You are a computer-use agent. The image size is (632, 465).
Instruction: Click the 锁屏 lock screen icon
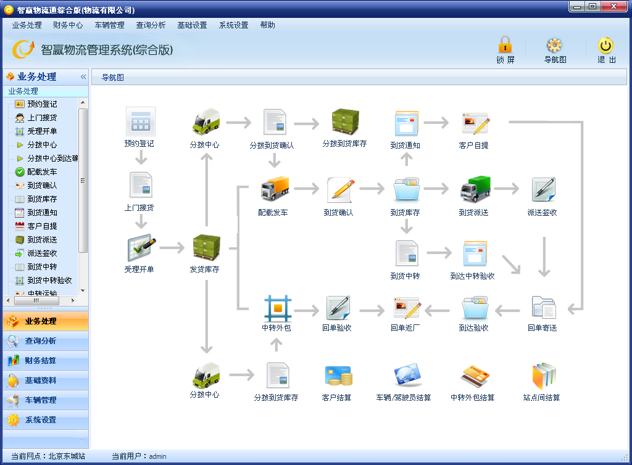[505, 46]
